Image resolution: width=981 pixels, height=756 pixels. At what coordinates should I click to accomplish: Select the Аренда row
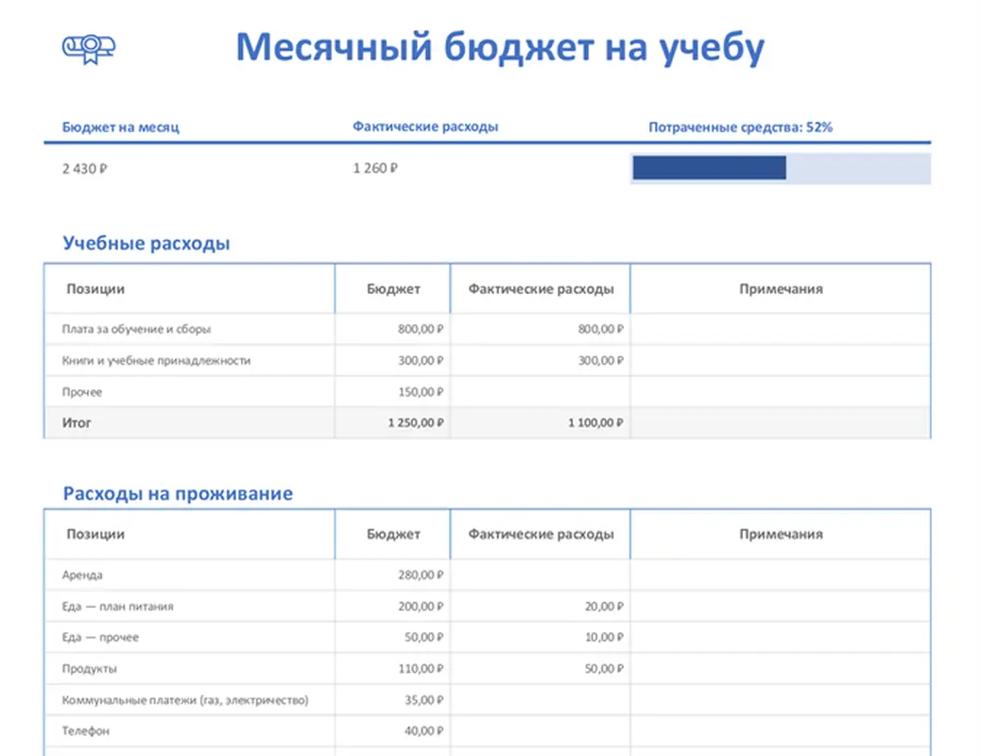pos(83,575)
